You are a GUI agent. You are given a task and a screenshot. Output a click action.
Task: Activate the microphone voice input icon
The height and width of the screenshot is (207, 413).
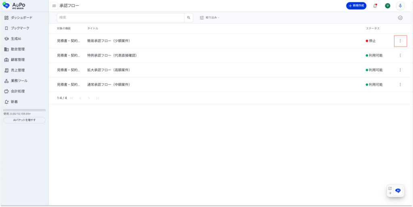coord(400,6)
